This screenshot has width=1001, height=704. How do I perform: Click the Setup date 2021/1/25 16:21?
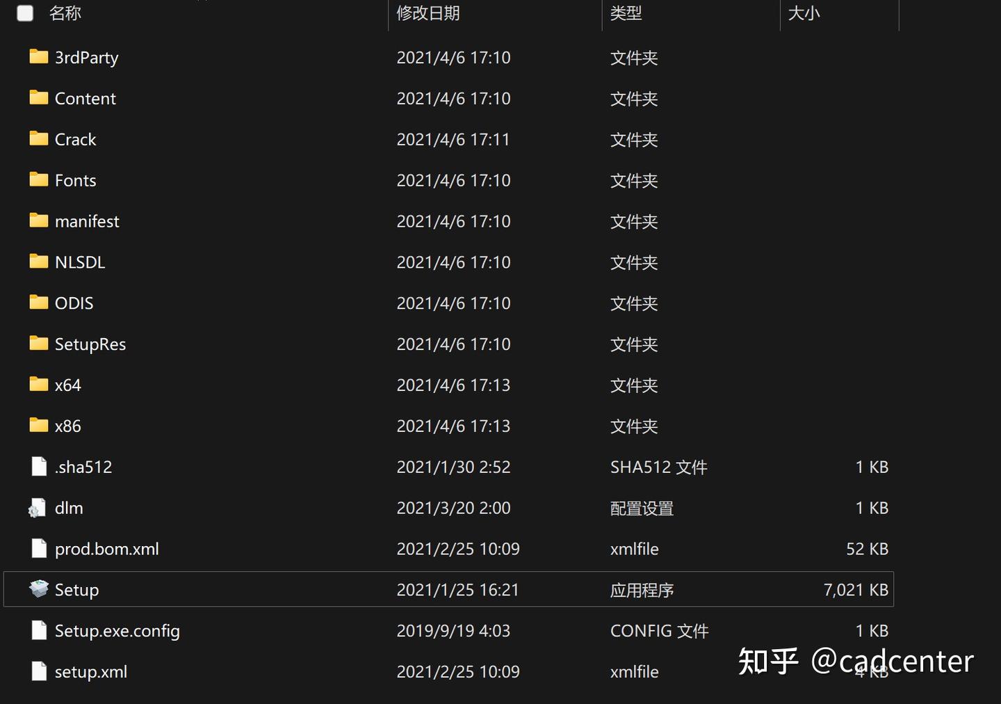pos(457,591)
